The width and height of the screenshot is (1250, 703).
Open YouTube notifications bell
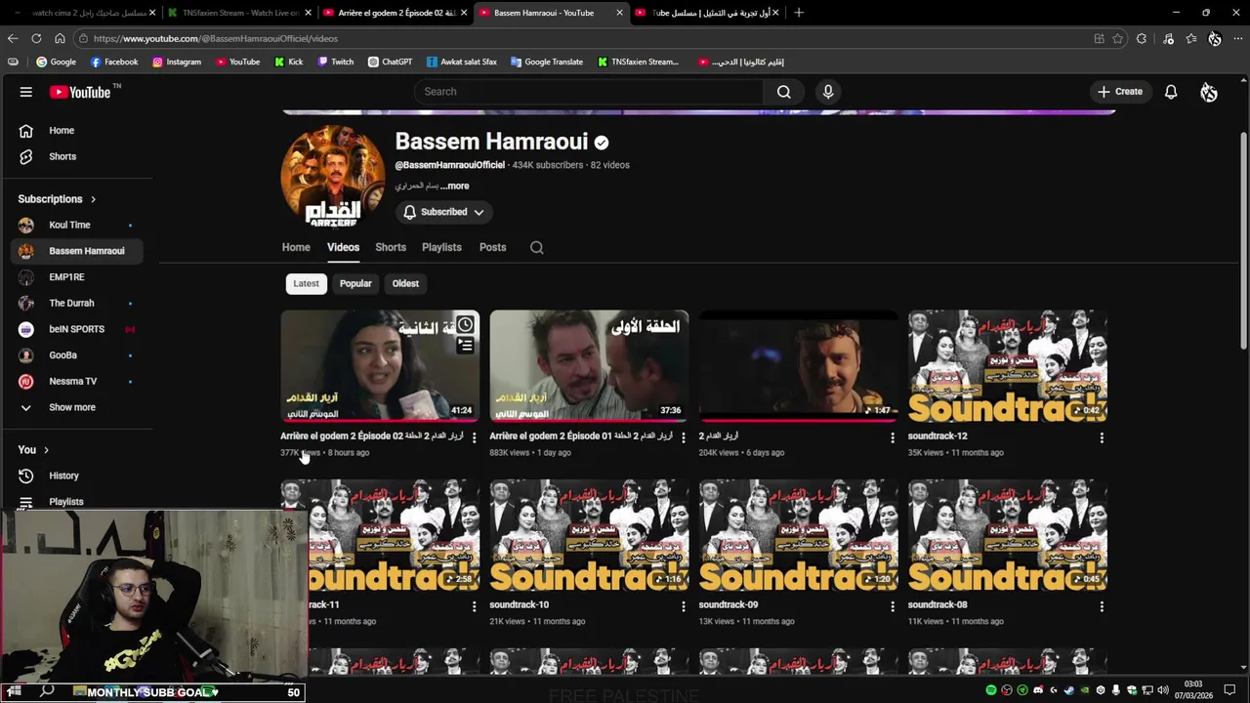(1171, 92)
